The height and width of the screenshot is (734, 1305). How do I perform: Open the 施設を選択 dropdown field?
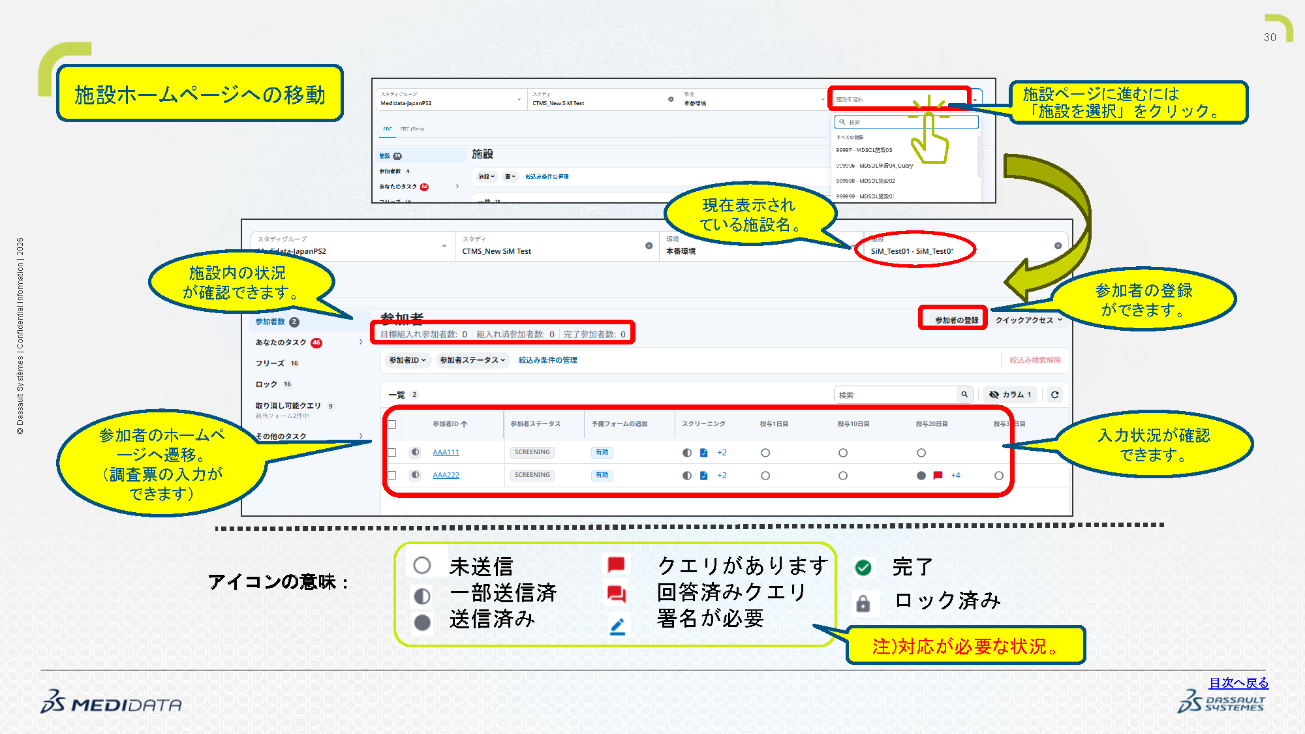tap(900, 99)
